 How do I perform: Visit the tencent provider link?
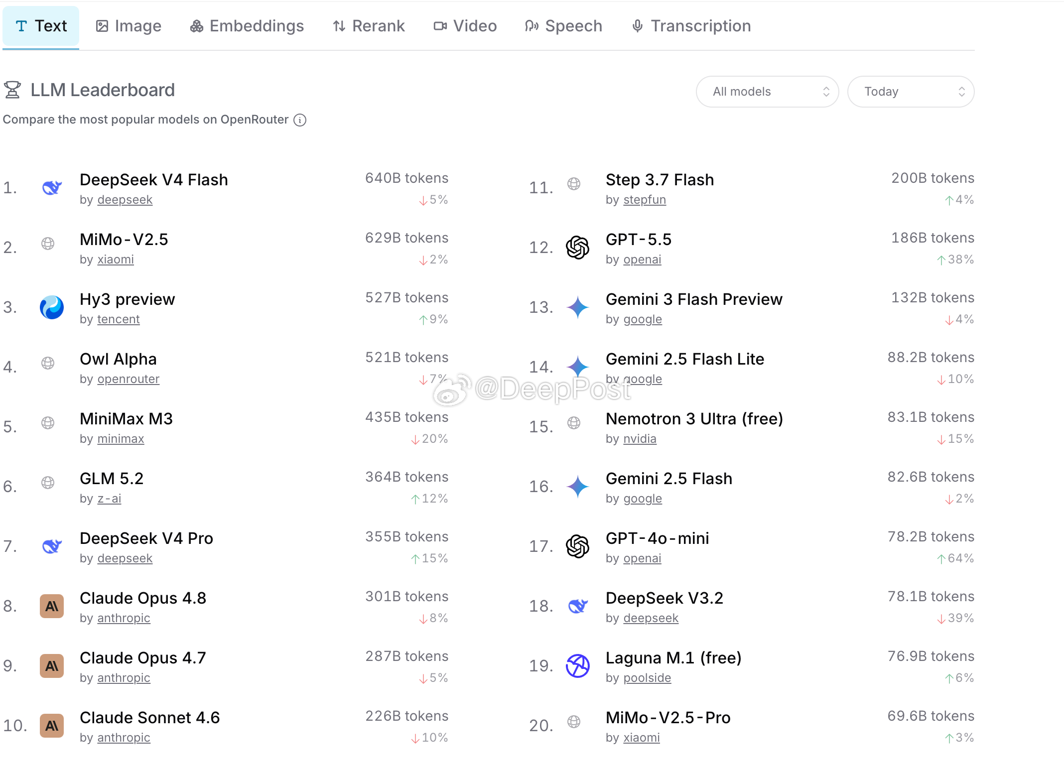tap(119, 319)
